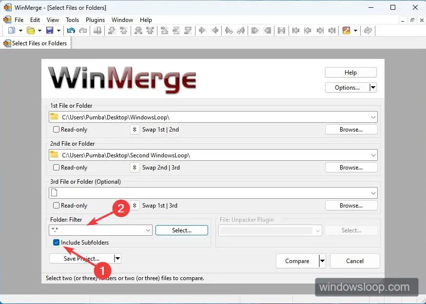Click the Next Difference down-arrow icon
The height and width of the screenshot is (304, 426).
click(112, 30)
